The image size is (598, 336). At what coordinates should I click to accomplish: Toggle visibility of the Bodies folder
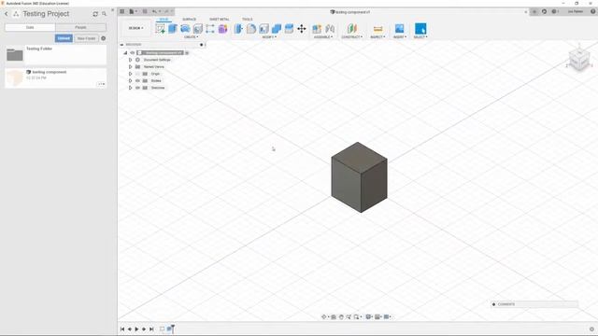pyautogui.click(x=137, y=81)
